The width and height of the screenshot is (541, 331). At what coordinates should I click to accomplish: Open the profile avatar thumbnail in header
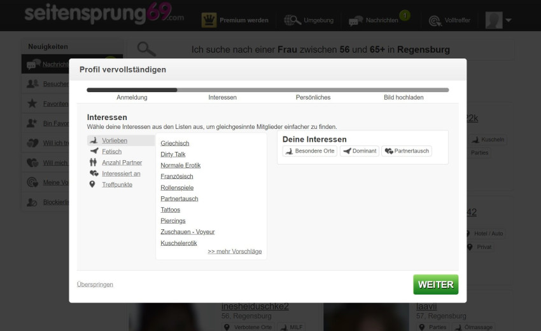pyautogui.click(x=494, y=20)
